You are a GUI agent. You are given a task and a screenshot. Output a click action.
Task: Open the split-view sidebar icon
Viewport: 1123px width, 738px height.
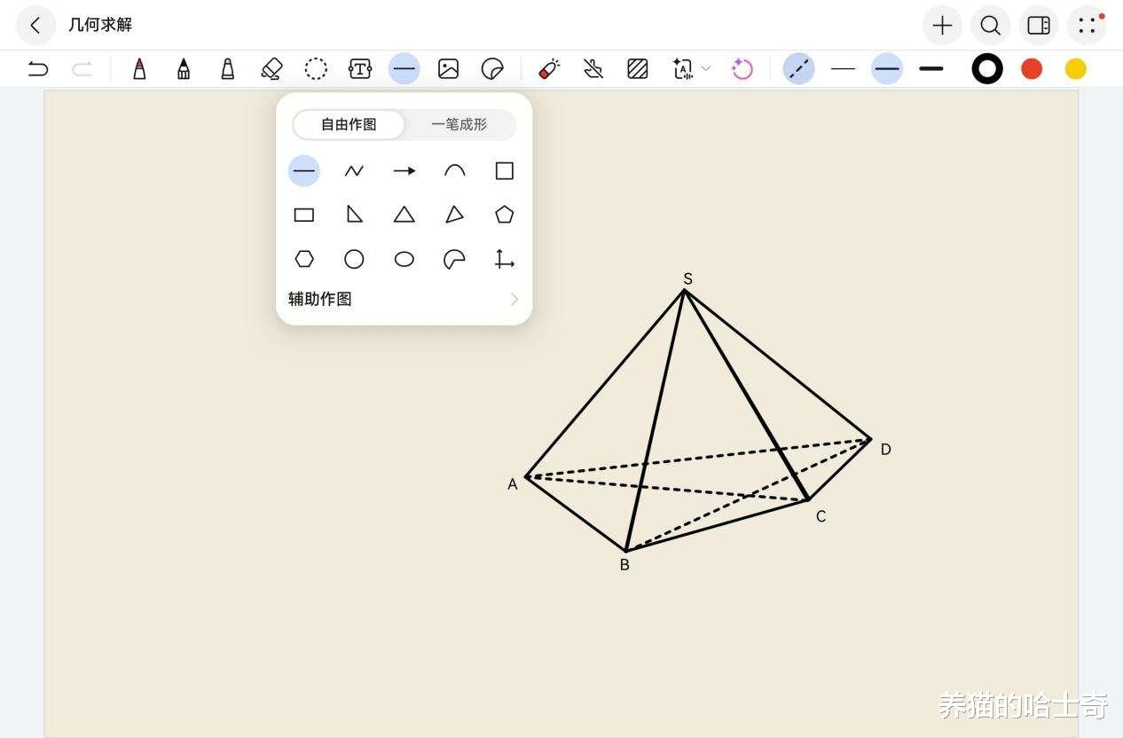[x=1039, y=25]
